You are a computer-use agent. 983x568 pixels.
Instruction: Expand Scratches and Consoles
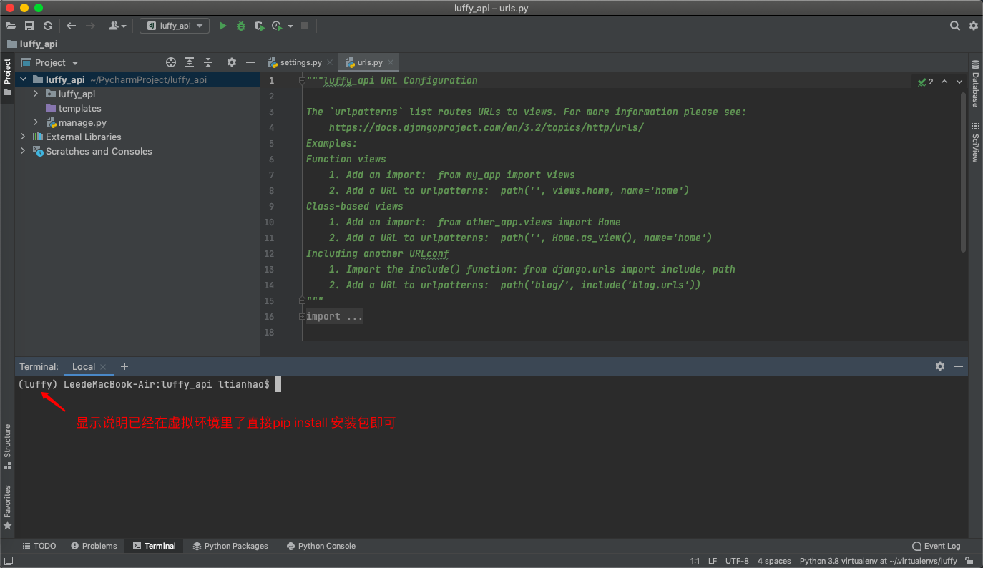(24, 151)
